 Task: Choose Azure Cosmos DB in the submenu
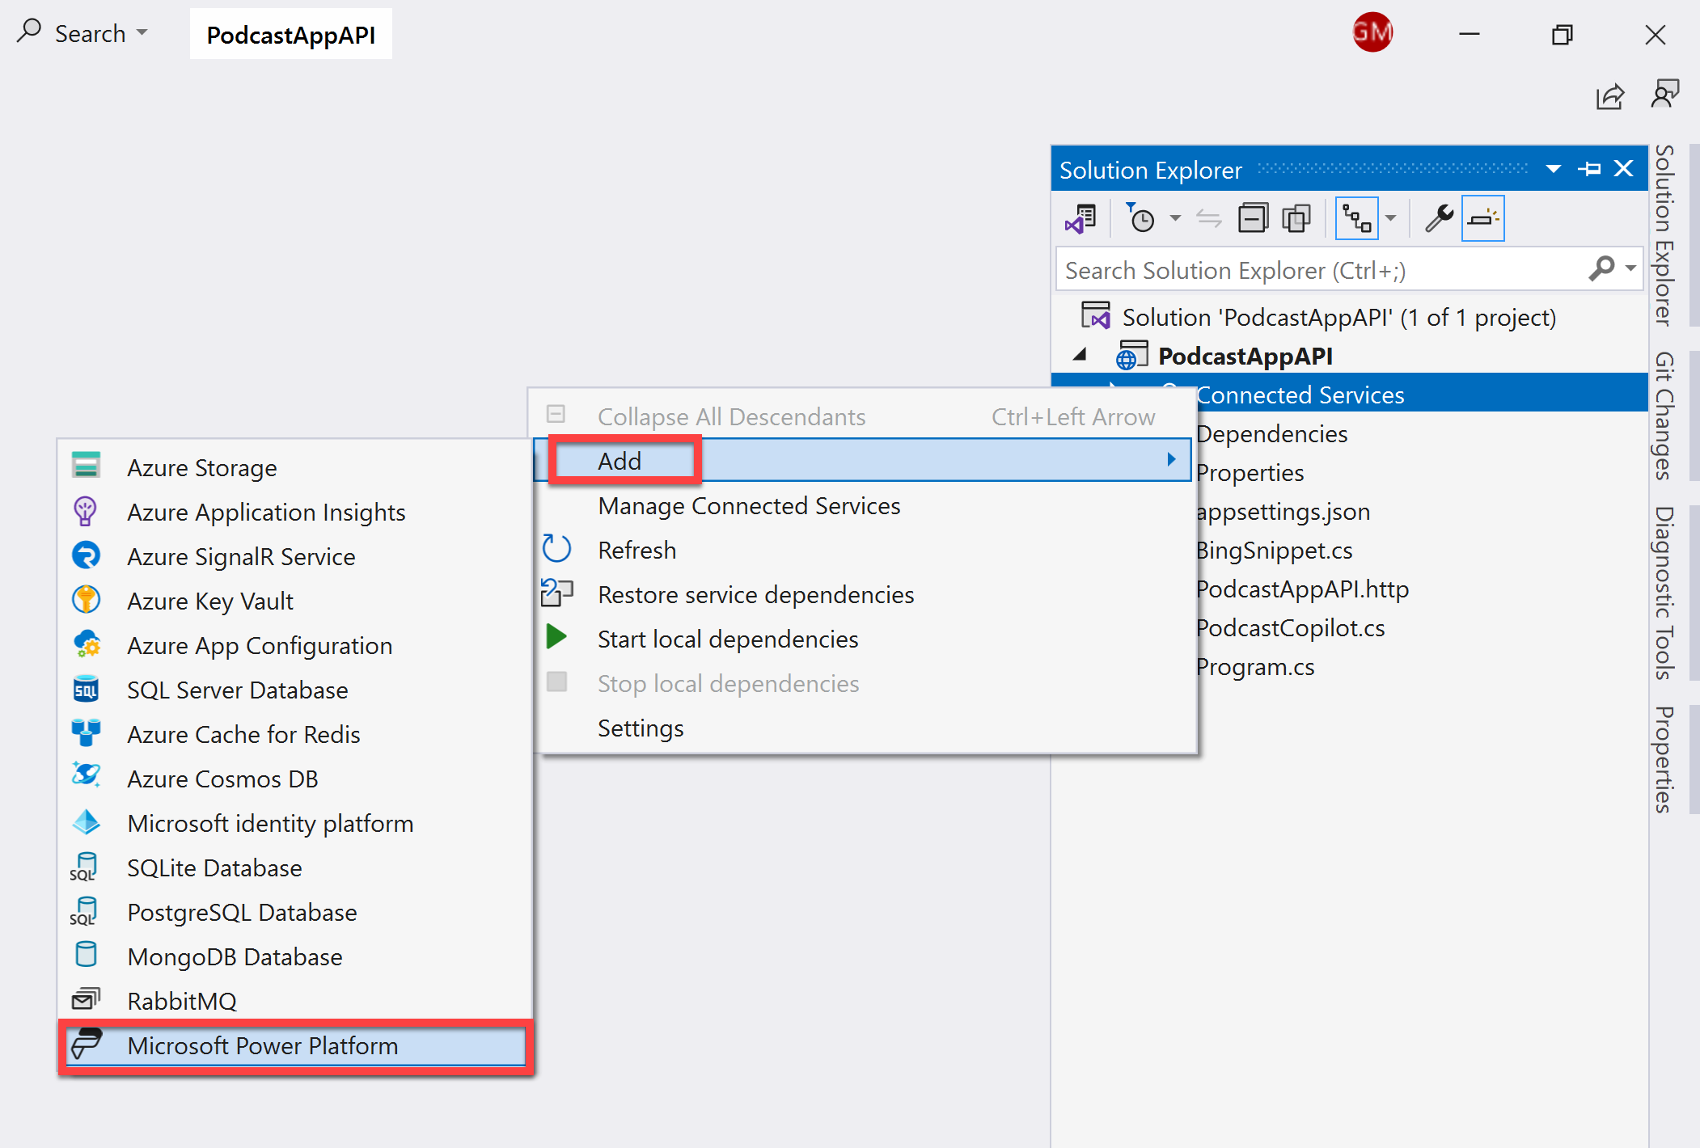[x=295, y=779]
